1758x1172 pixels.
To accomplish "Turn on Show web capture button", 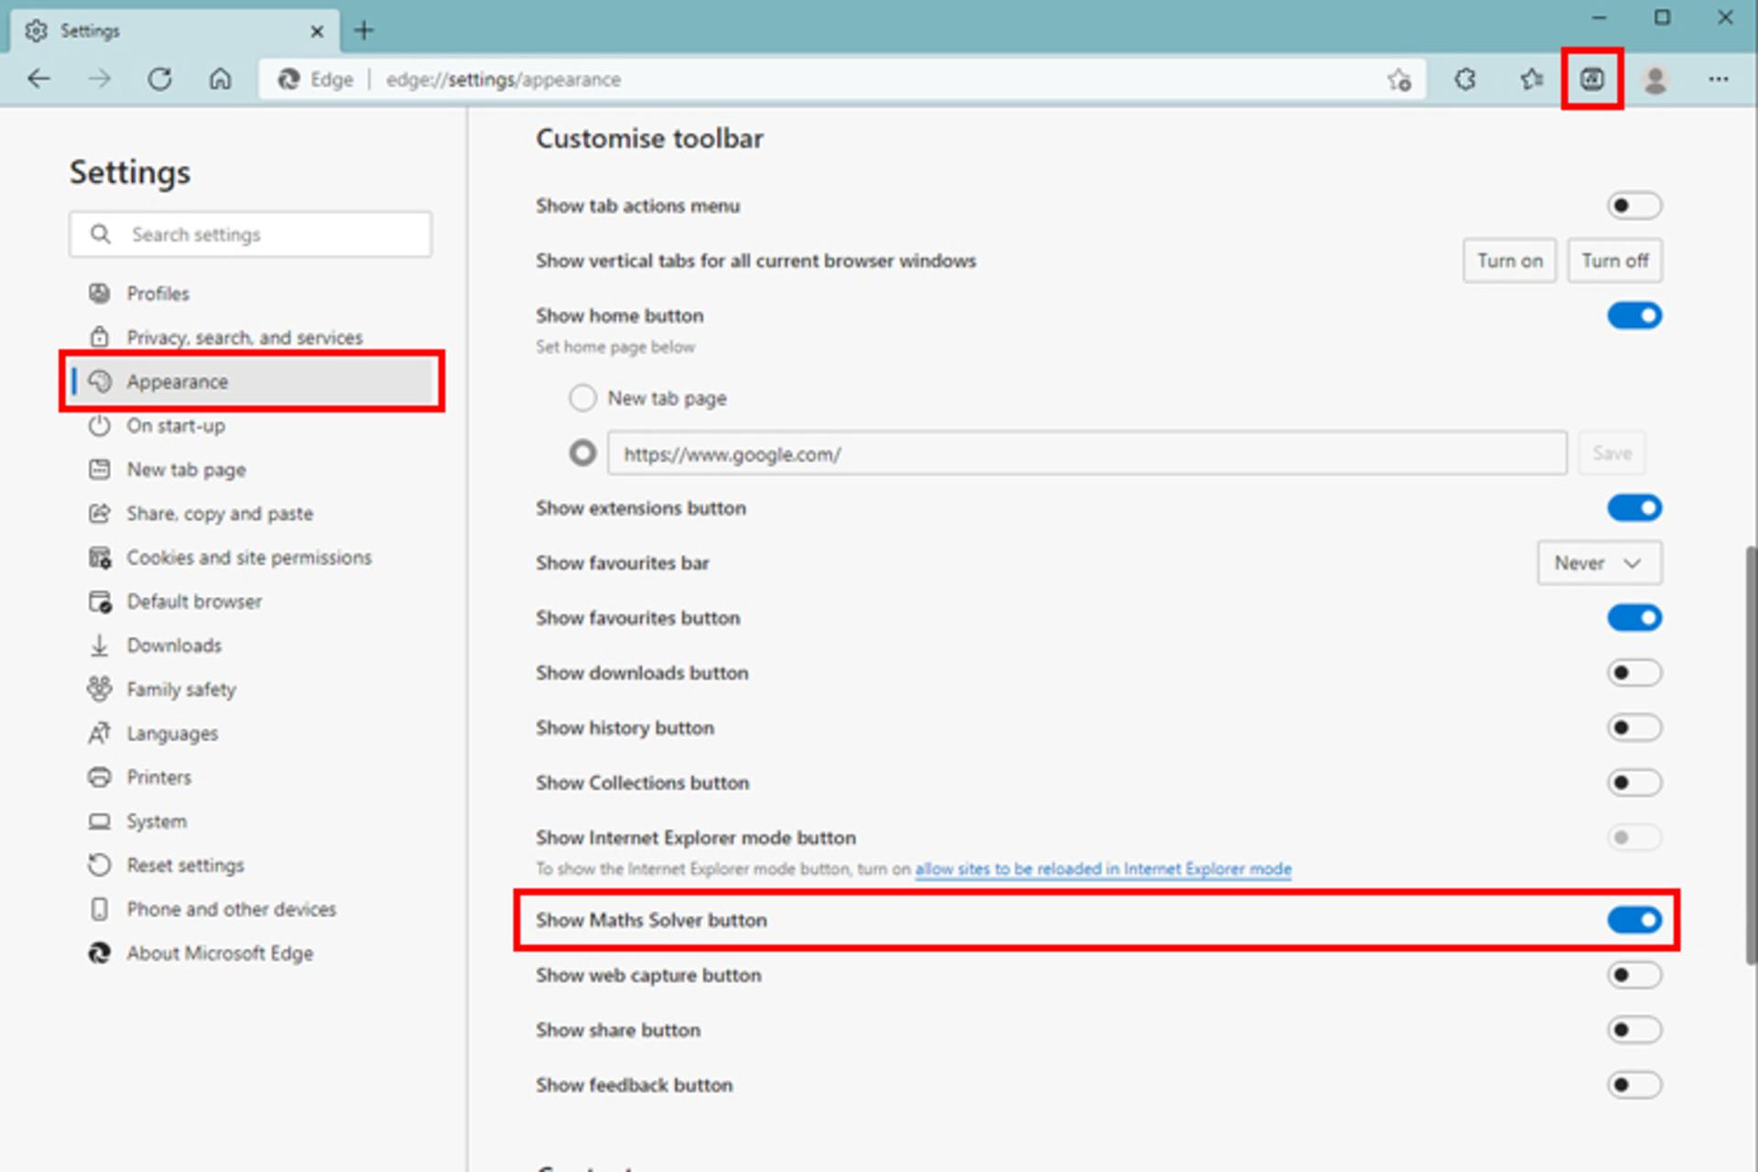I will click(1634, 975).
